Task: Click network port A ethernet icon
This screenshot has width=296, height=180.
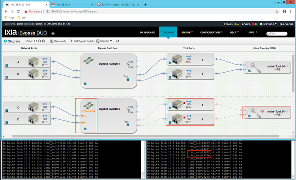Action: click(34, 62)
